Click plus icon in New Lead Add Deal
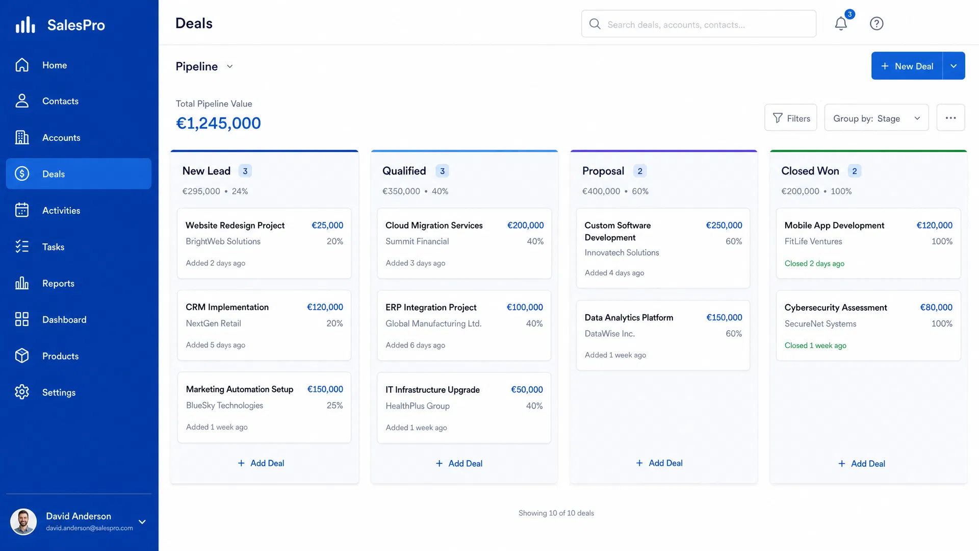This screenshot has width=979, height=551. click(x=241, y=463)
